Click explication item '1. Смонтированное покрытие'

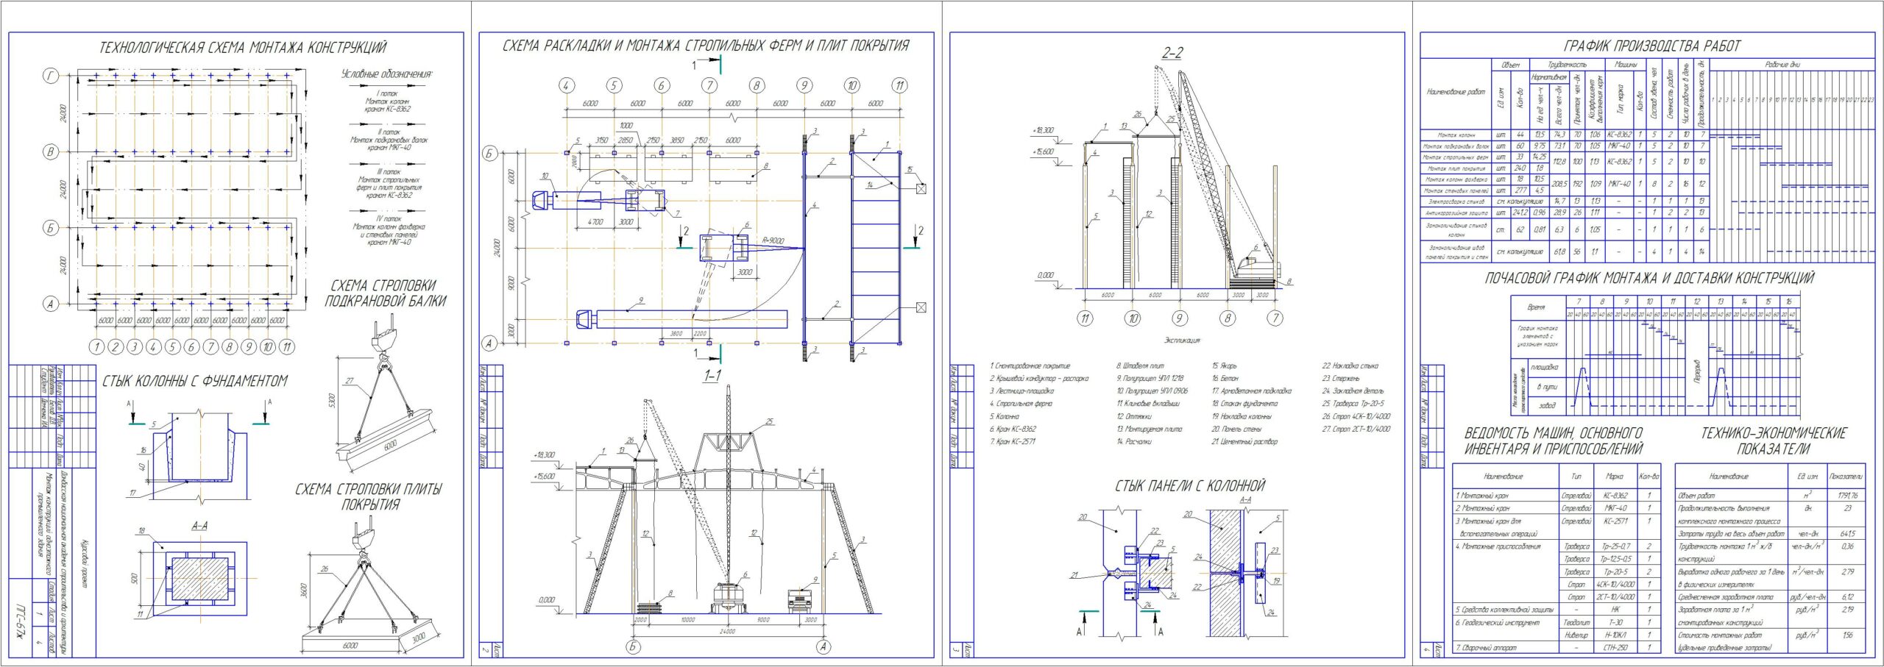pos(1030,365)
